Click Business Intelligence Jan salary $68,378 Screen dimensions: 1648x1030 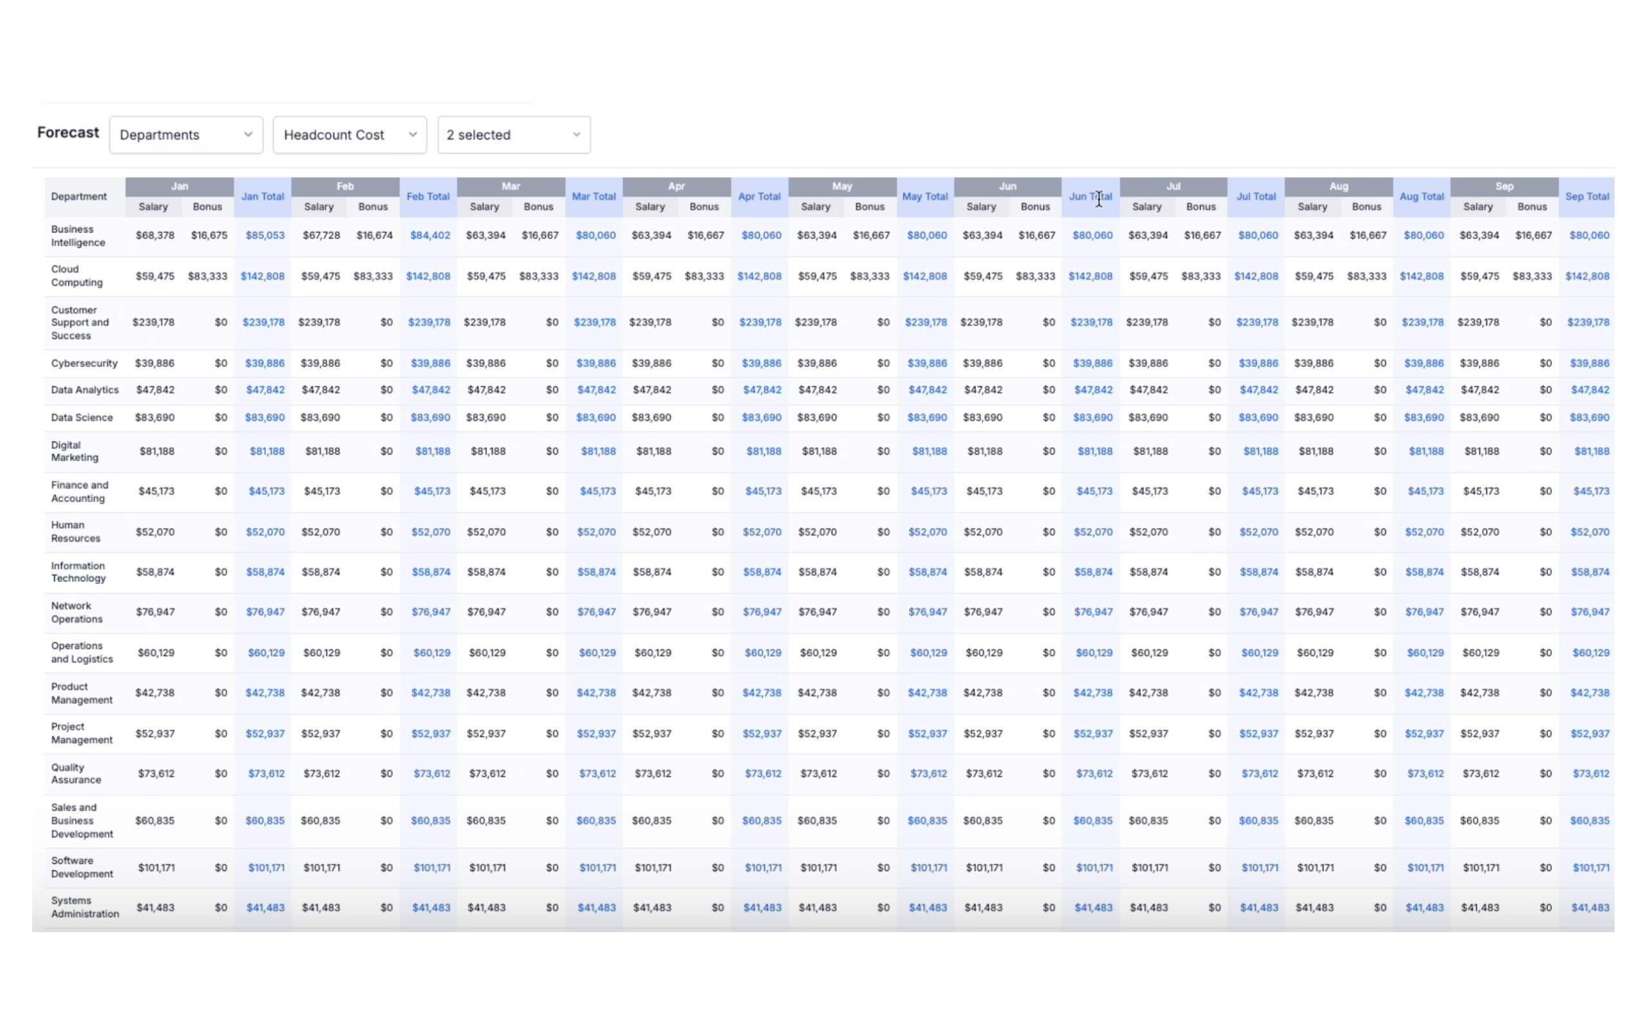coord(155,235)
